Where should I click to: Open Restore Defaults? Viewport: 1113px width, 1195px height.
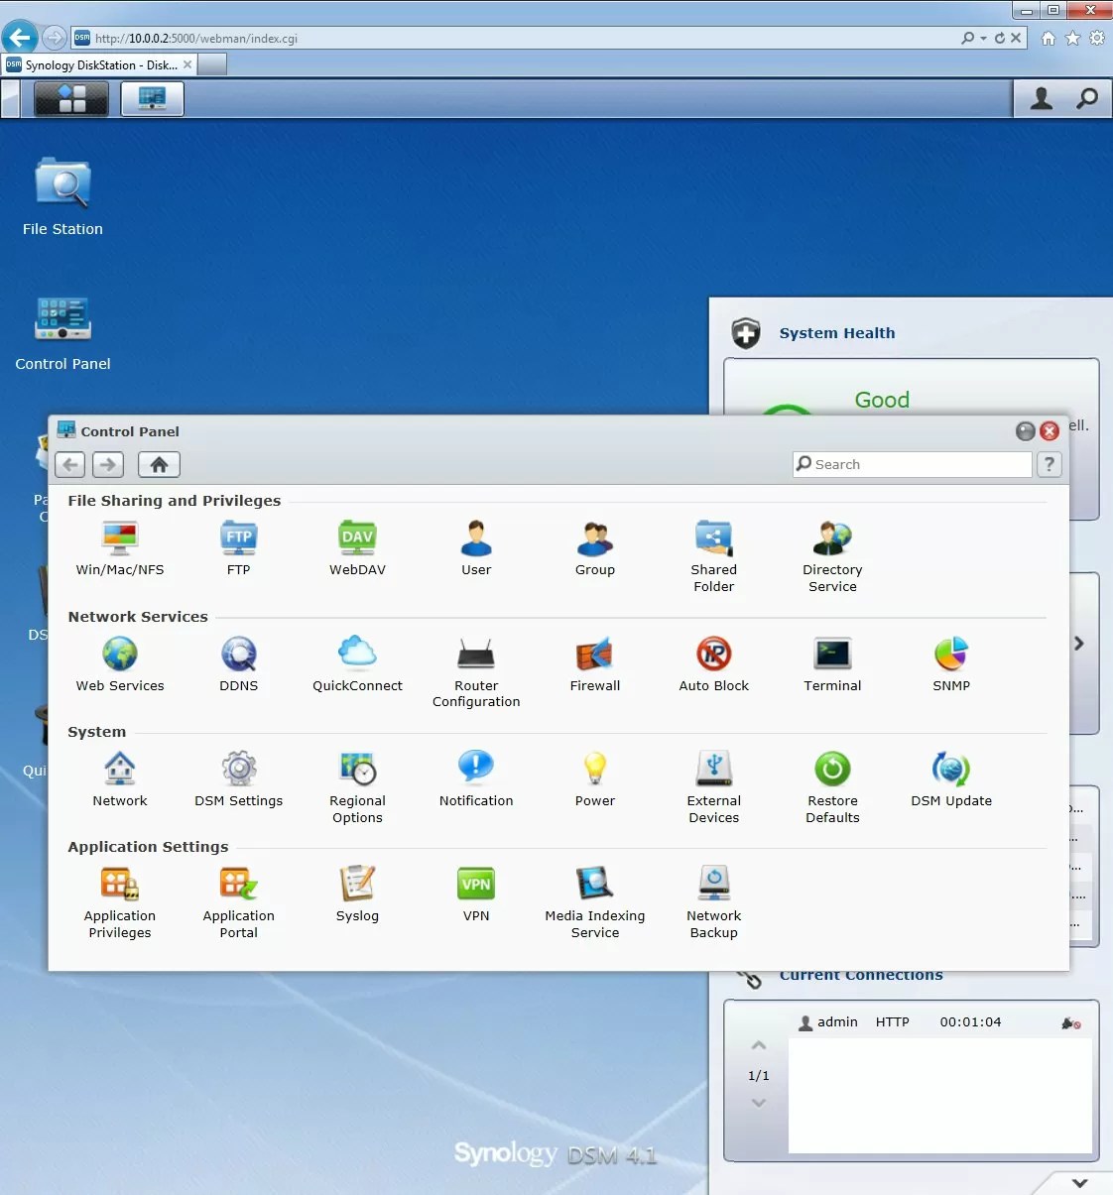pyautogui.click(x=832, y=786)
